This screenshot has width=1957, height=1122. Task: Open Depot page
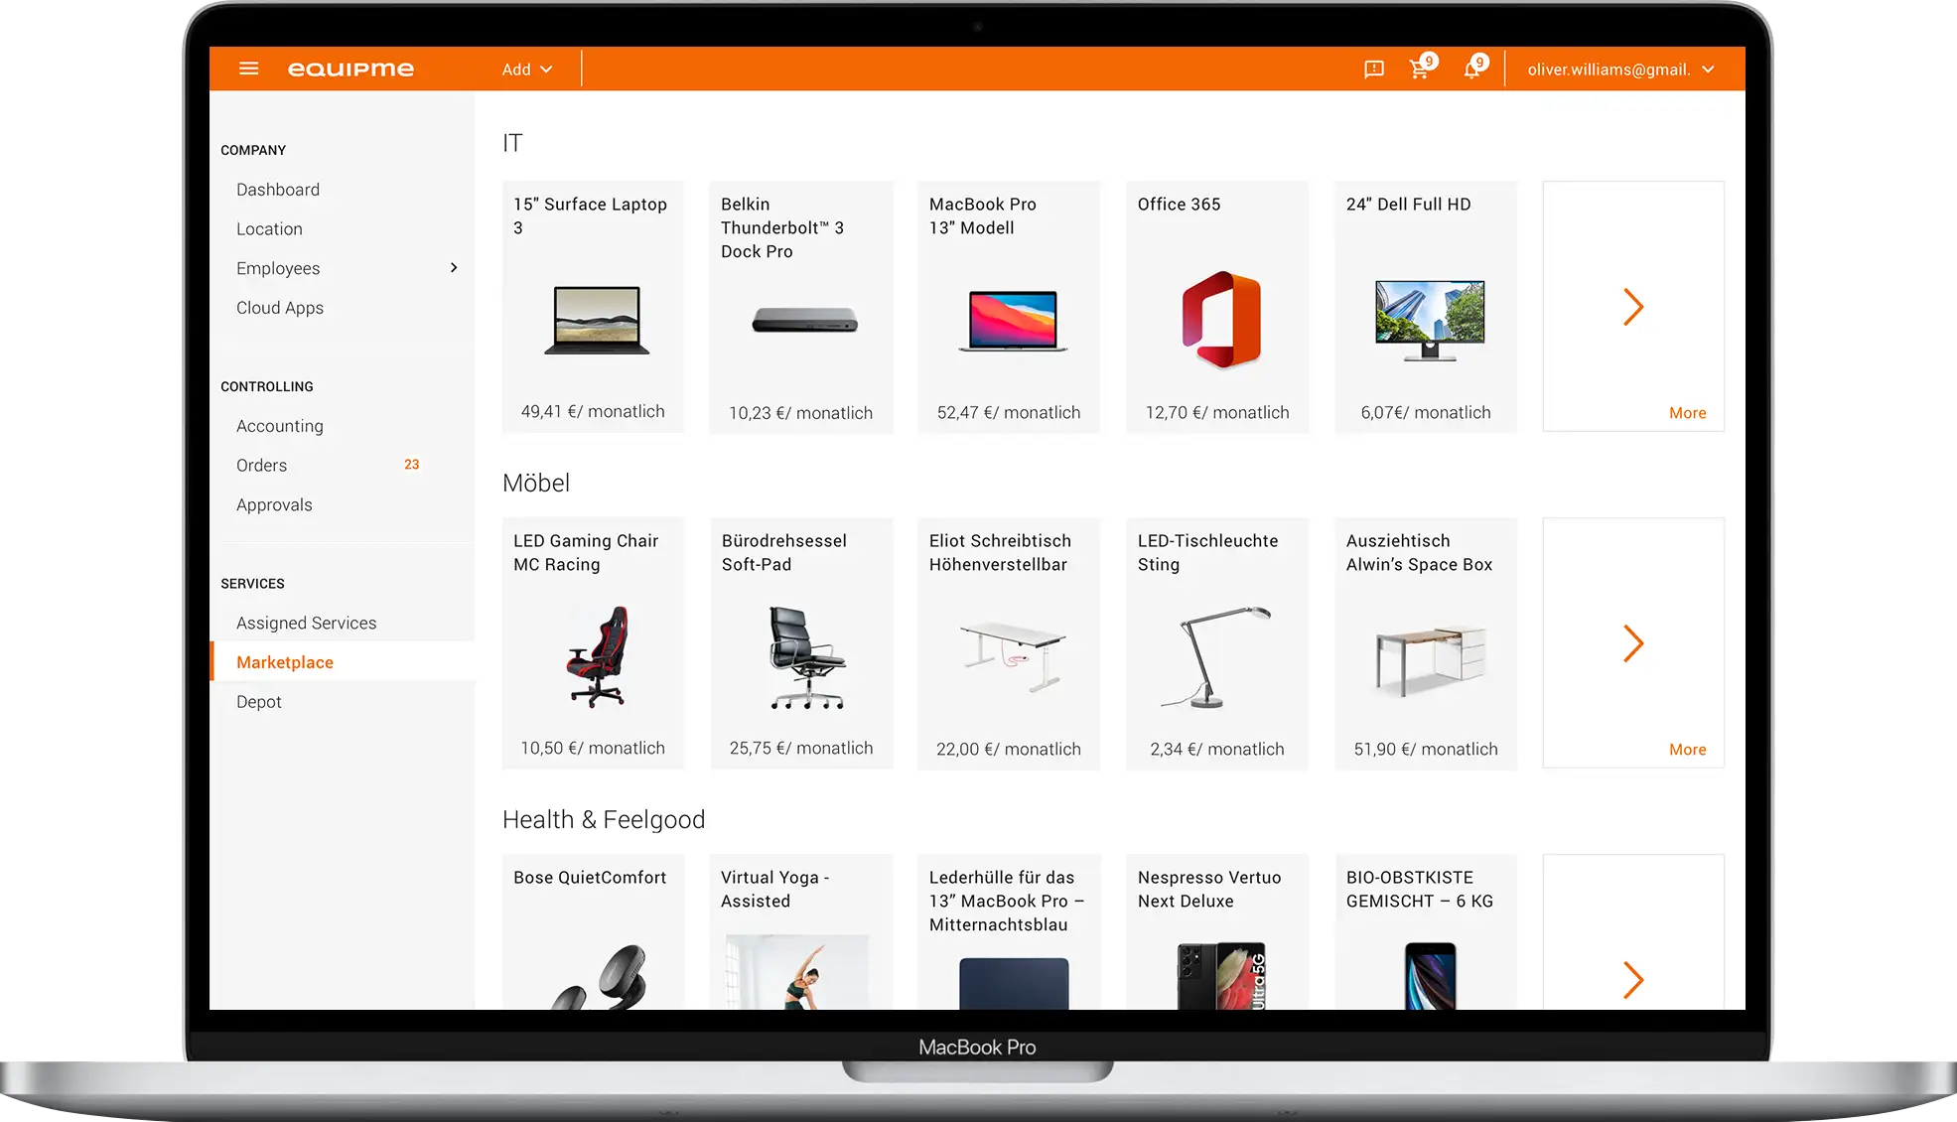pyautogui.click(x=259, y=702)
